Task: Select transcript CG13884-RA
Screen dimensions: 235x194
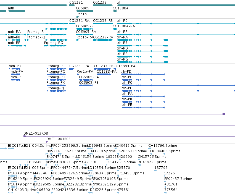Action: (115, 29)
